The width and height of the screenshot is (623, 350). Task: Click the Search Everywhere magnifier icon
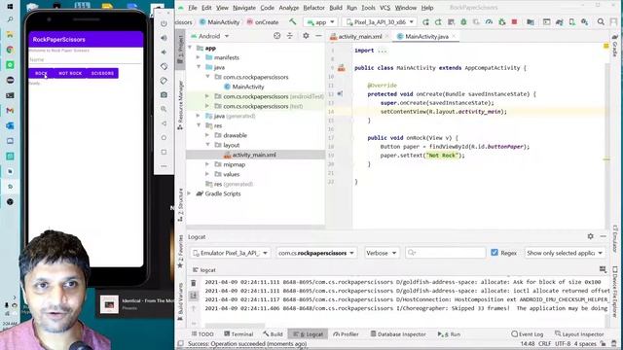(x=601, y=22)
